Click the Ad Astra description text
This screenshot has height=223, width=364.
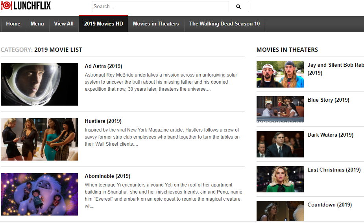[161, 82]
